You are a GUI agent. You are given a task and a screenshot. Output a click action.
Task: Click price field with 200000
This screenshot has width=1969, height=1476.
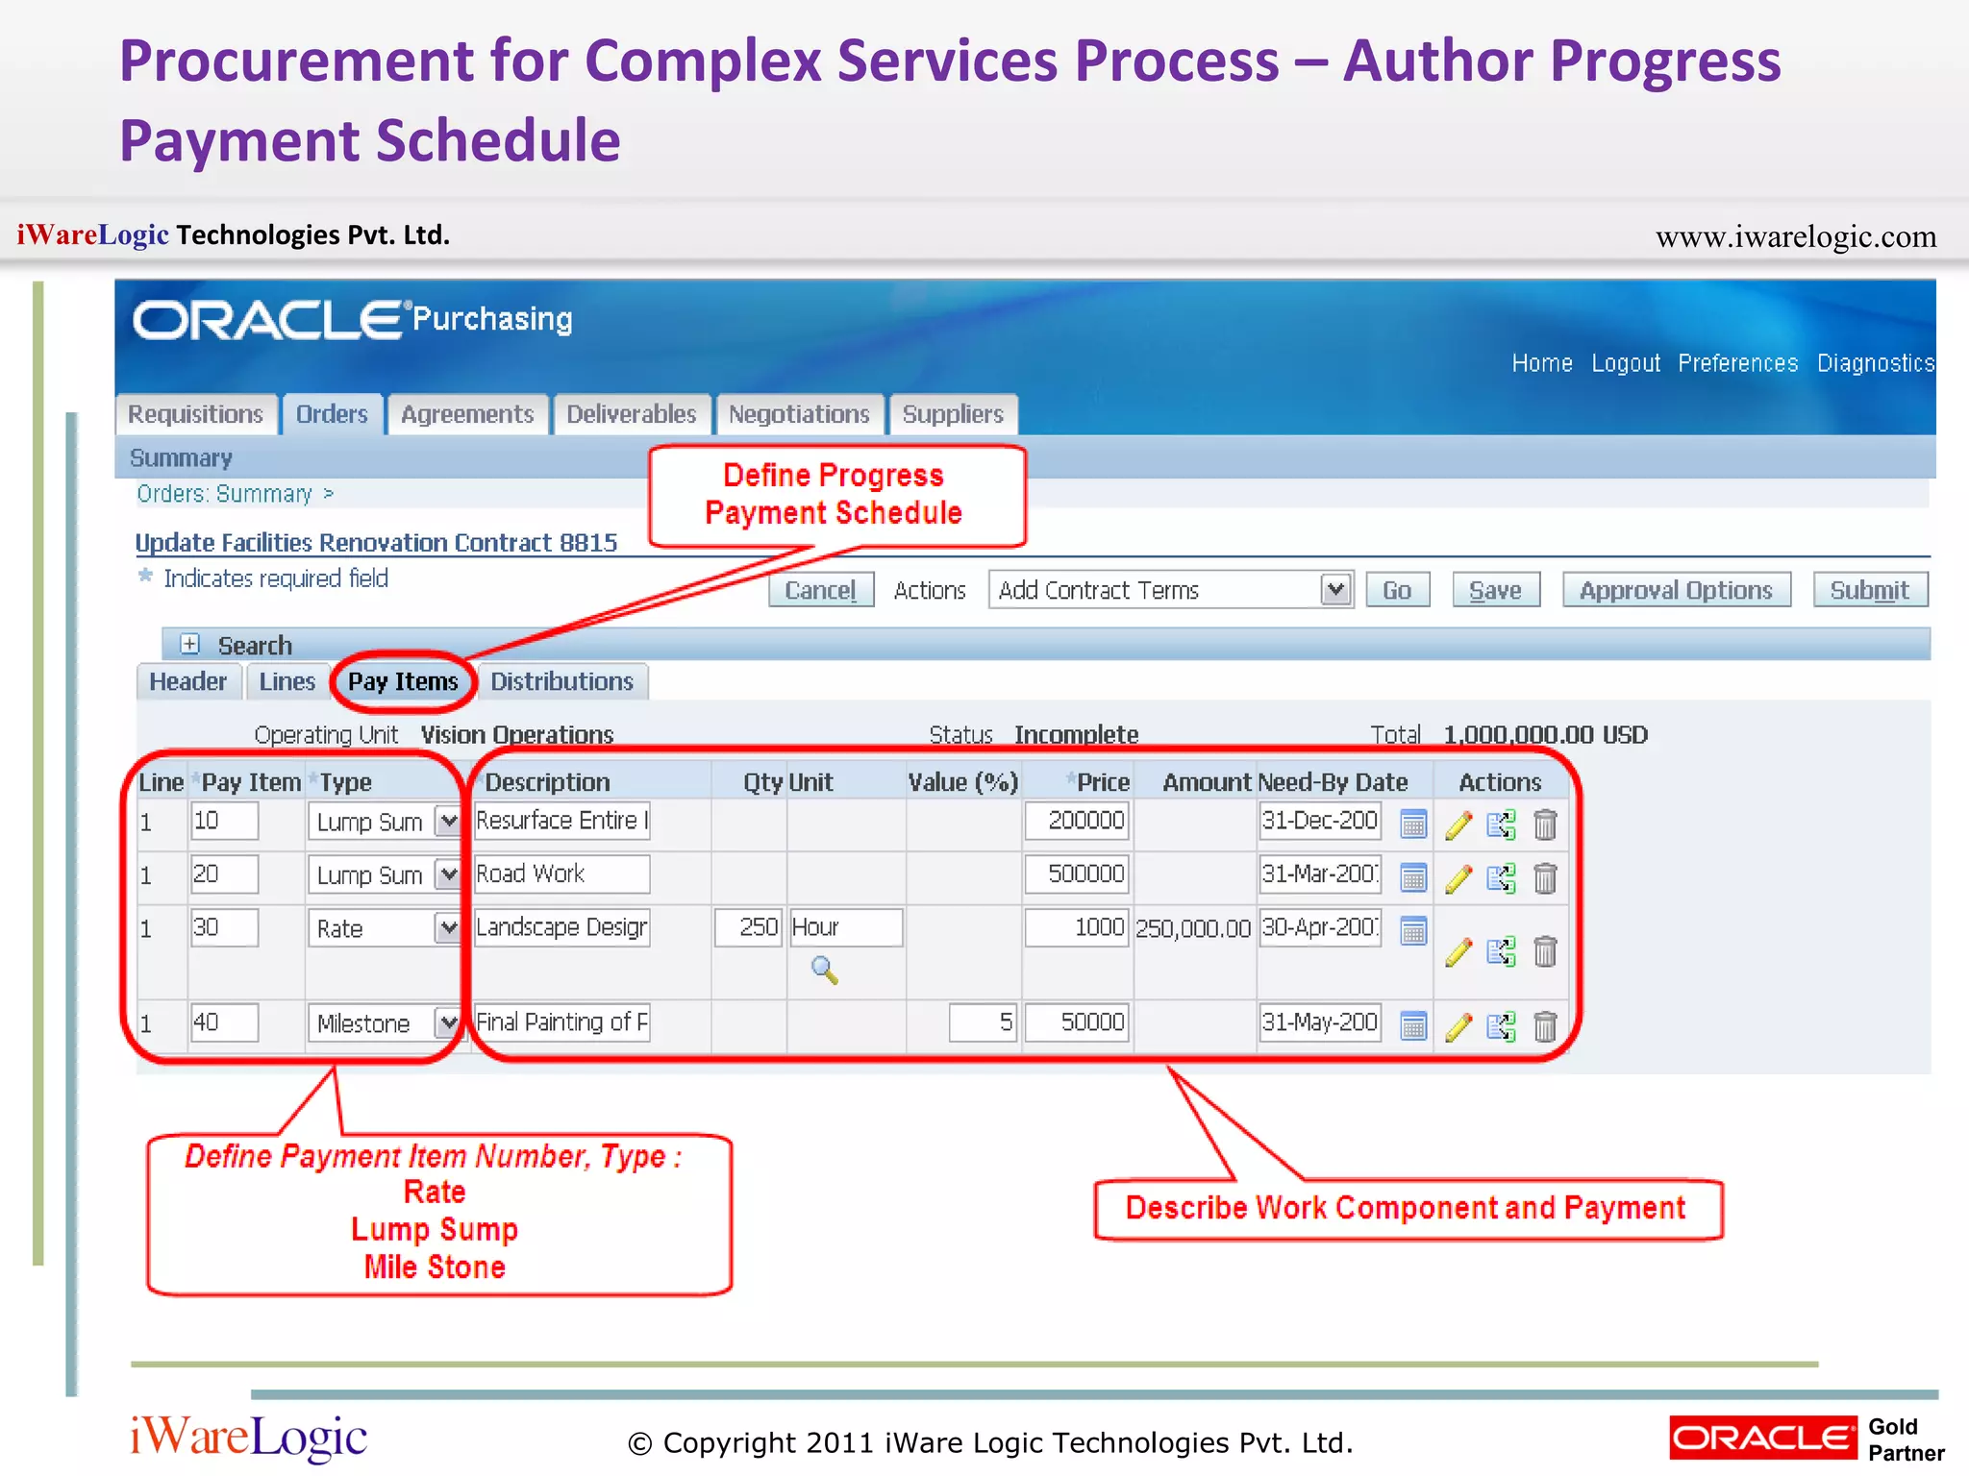tap(1076, 821)
